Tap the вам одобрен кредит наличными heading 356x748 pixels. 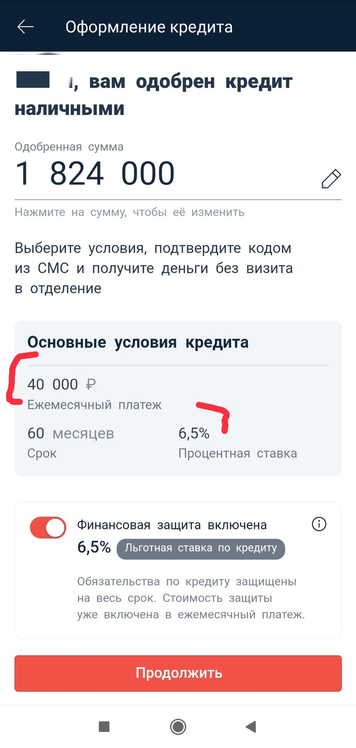[x=154, y=95]
